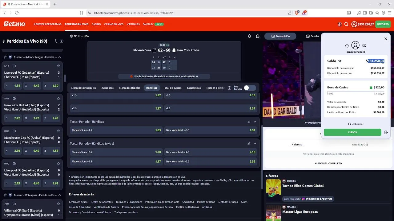Open notifications bell above the scoreboard
The height and width of the screenshot is (221, 394).
249,36
